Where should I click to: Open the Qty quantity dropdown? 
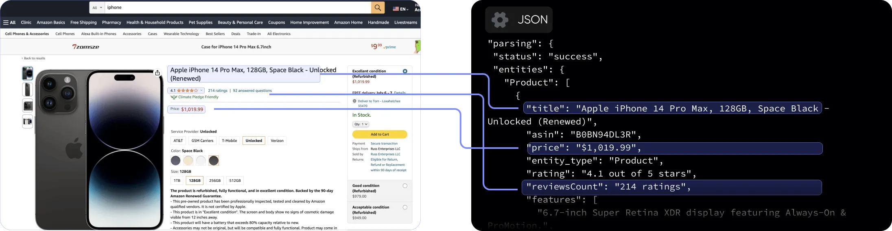[361, 124]
